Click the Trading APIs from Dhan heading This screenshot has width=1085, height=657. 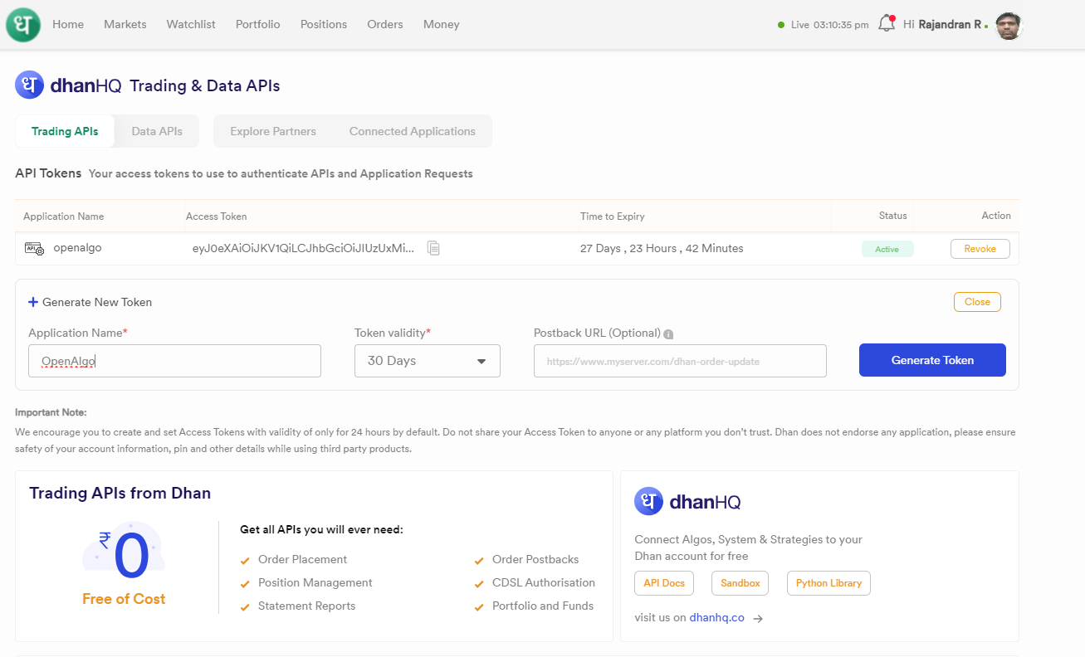(120, 493)
